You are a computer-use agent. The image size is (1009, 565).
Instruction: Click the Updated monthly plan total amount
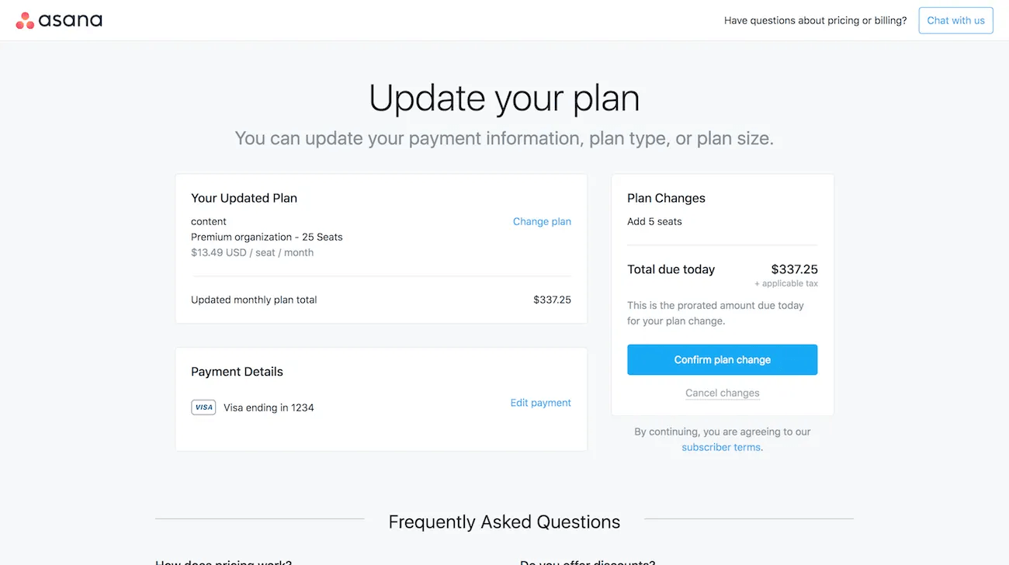coord(552,300)
